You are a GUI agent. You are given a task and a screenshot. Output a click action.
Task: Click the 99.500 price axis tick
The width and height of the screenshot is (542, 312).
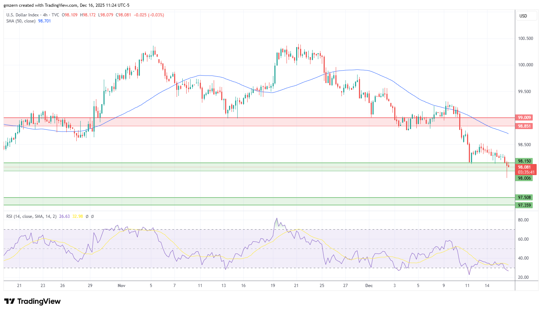[x=524, y=92]
